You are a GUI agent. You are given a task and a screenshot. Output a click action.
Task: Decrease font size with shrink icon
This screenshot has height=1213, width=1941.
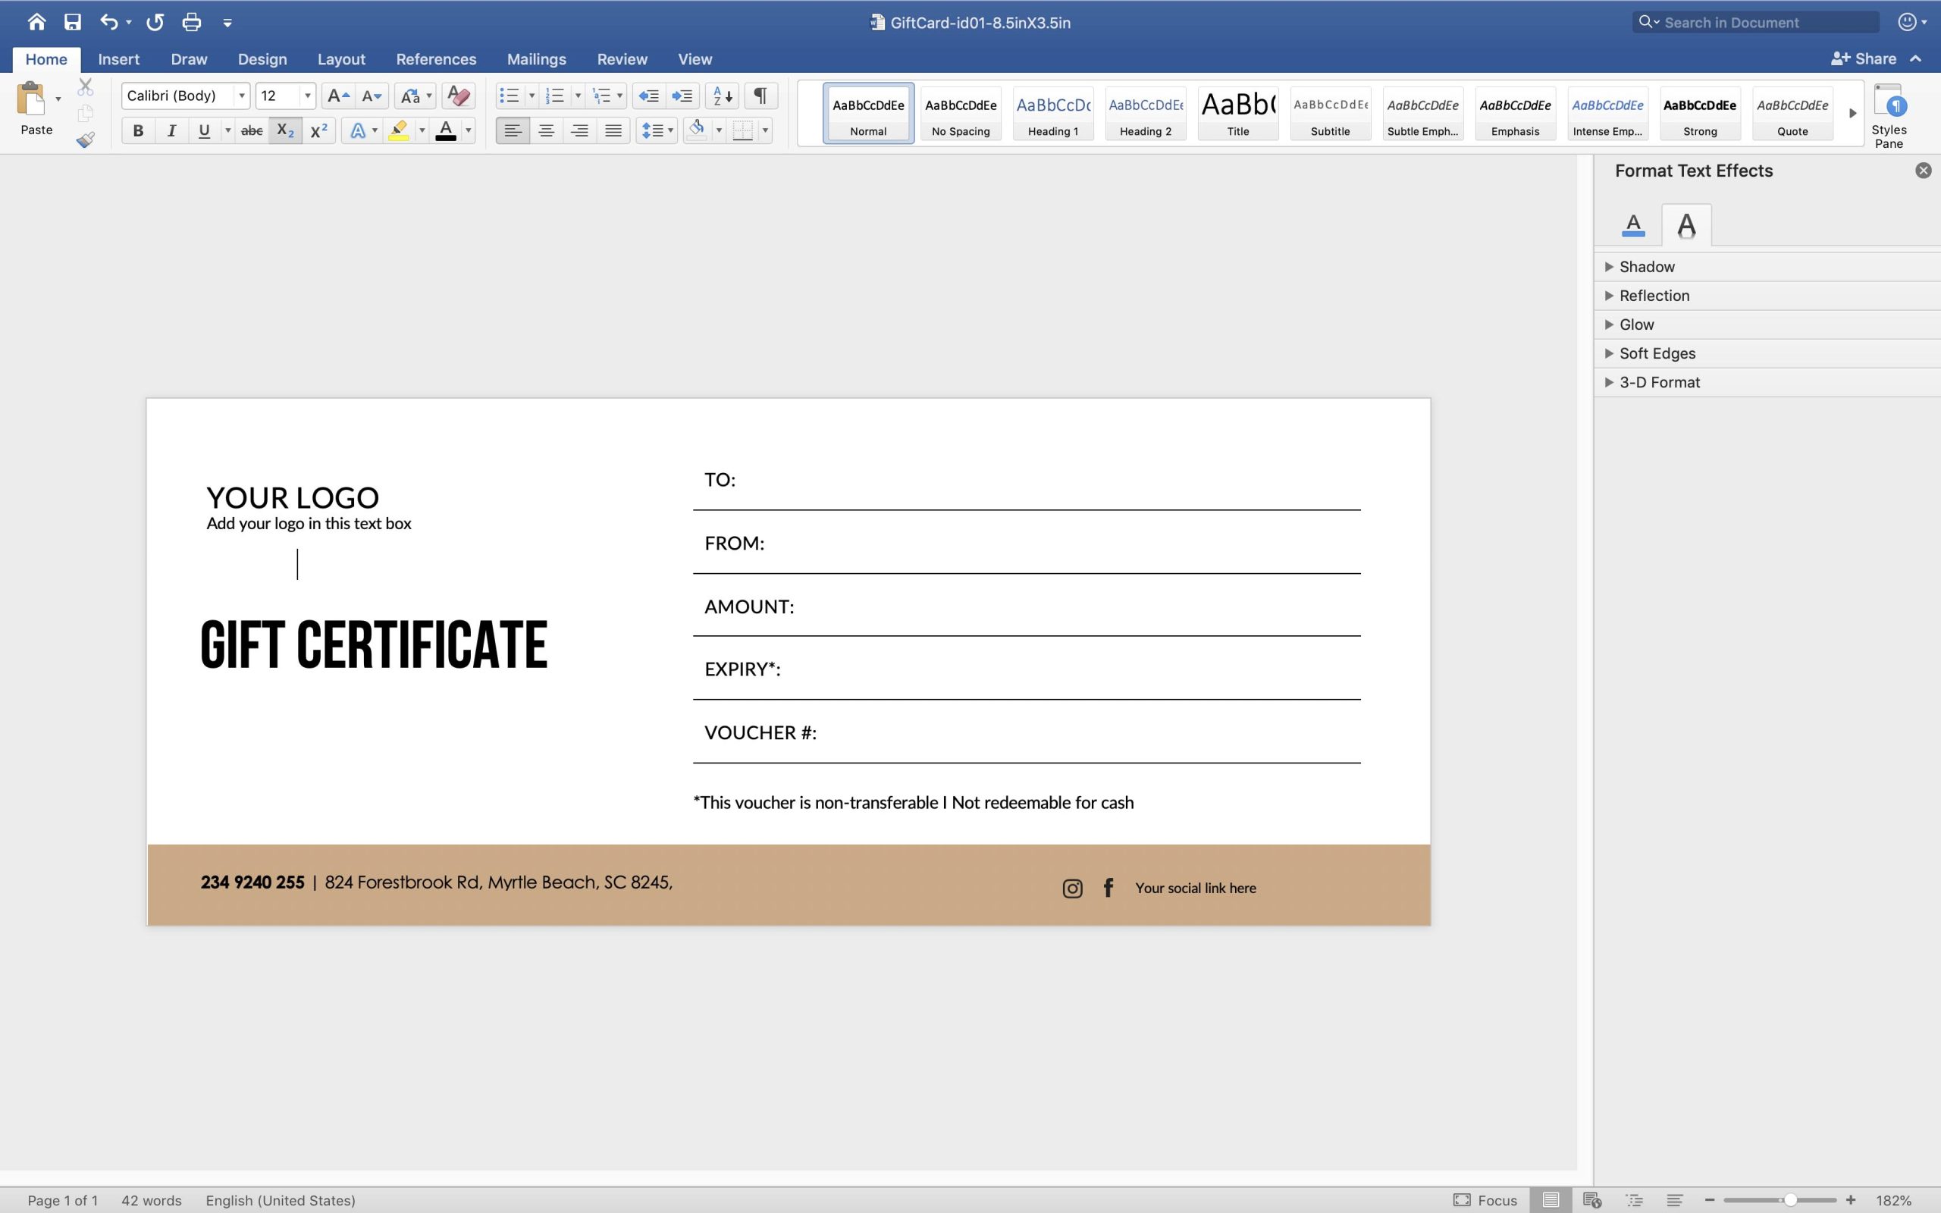tap(372, 96)
